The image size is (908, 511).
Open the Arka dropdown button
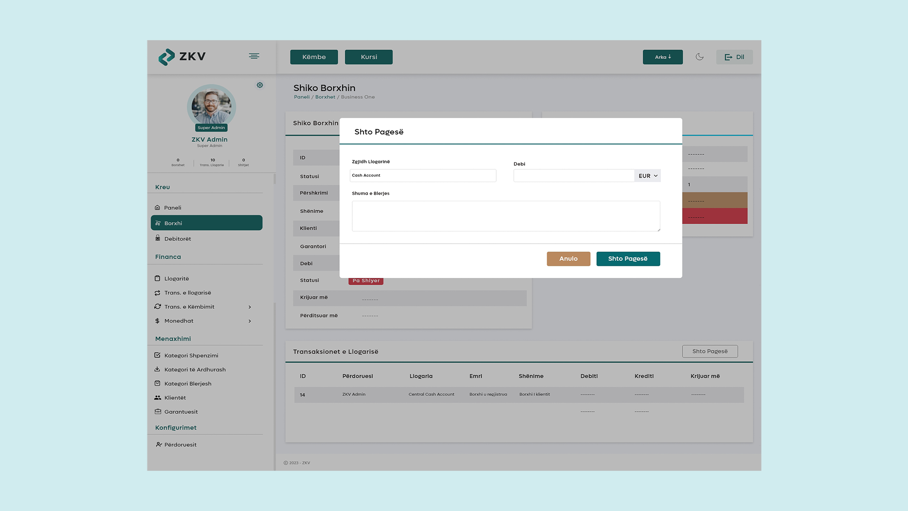(663, 57)
